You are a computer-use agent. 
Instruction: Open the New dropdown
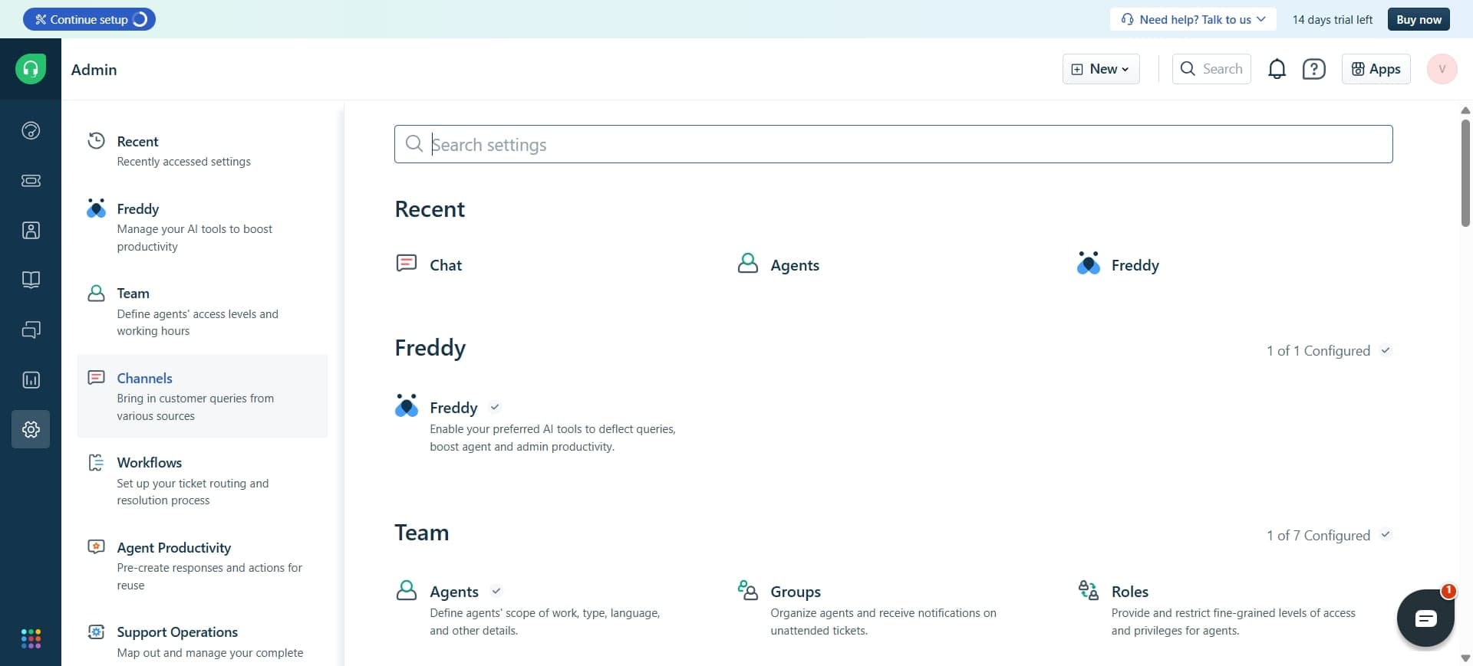click(1100, 68)
